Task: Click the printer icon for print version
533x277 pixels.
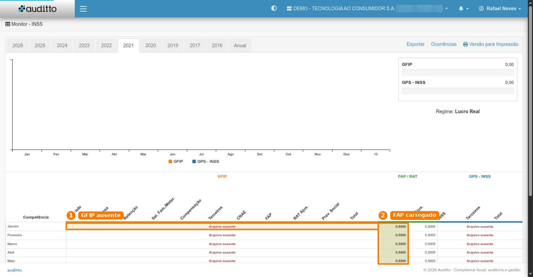Action: point(465,44)
